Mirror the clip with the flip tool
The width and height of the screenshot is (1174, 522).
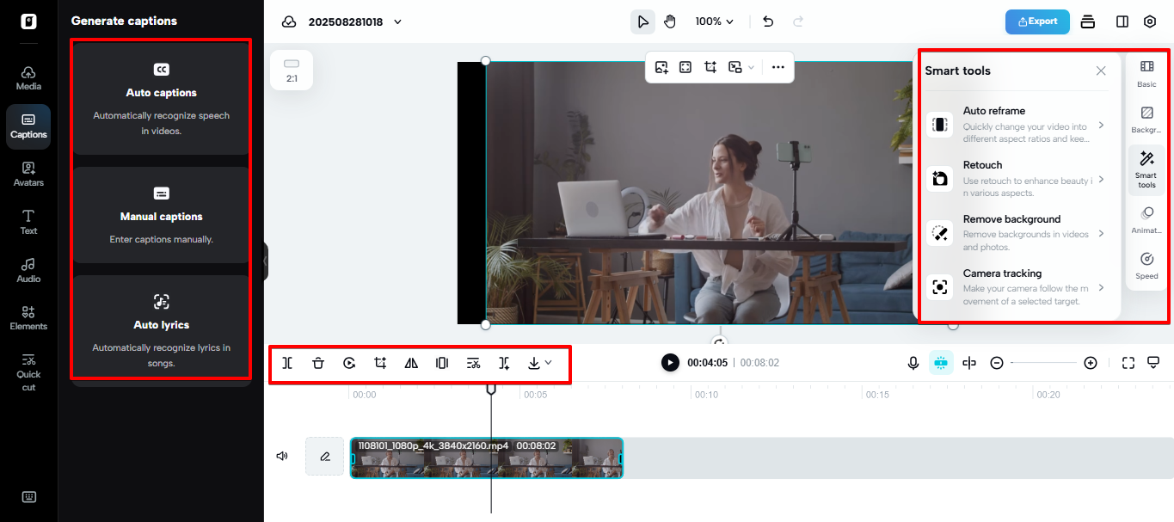click(410, 363)
